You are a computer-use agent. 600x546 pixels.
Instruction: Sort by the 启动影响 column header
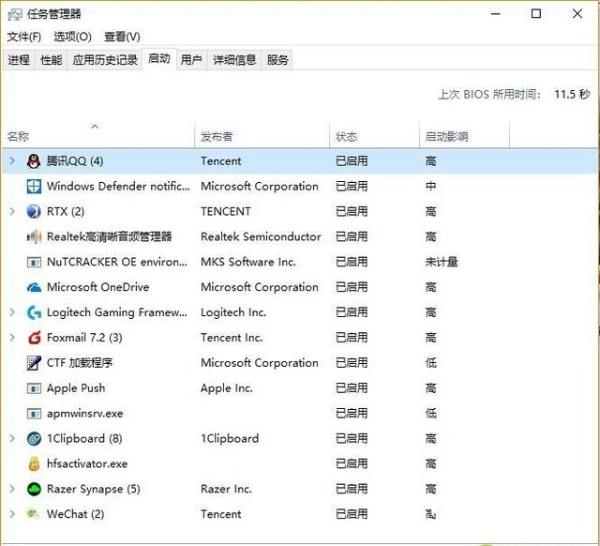point(446,137)
